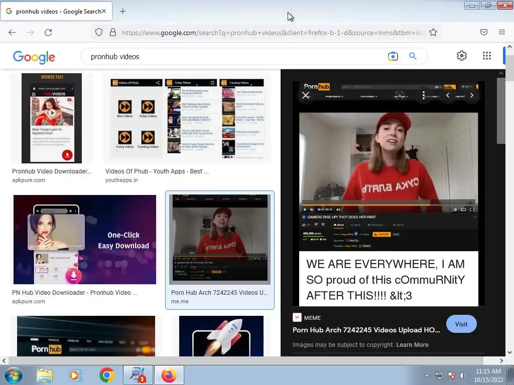Open the Videos Of Phub Youth Apps thumbnail
Screen dimensions: 514x385
coord(187,118)
